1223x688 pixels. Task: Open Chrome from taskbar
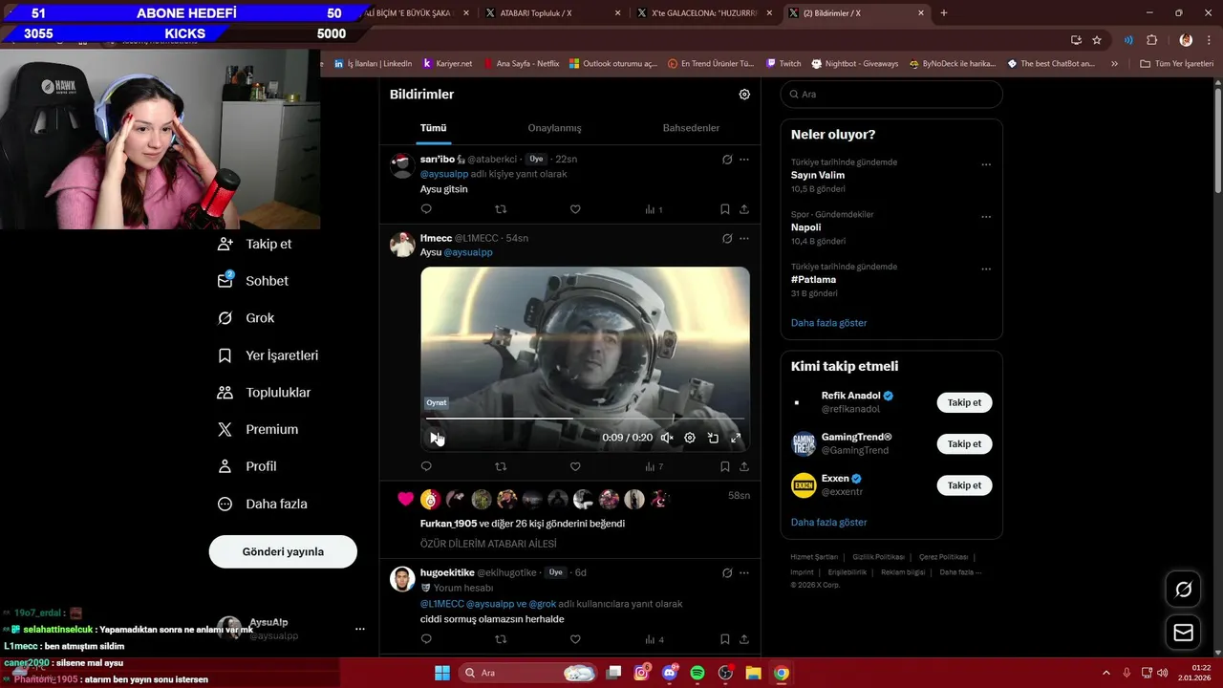click(x=782, y=673)
